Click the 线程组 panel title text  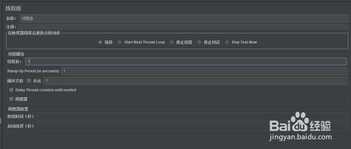point(13,8)
